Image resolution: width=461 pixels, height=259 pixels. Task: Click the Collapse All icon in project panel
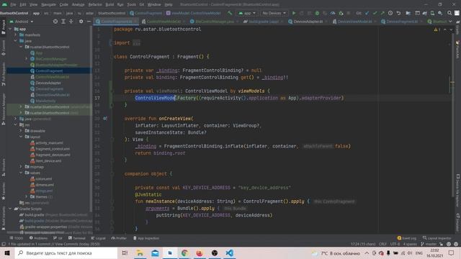coord(71,22)
